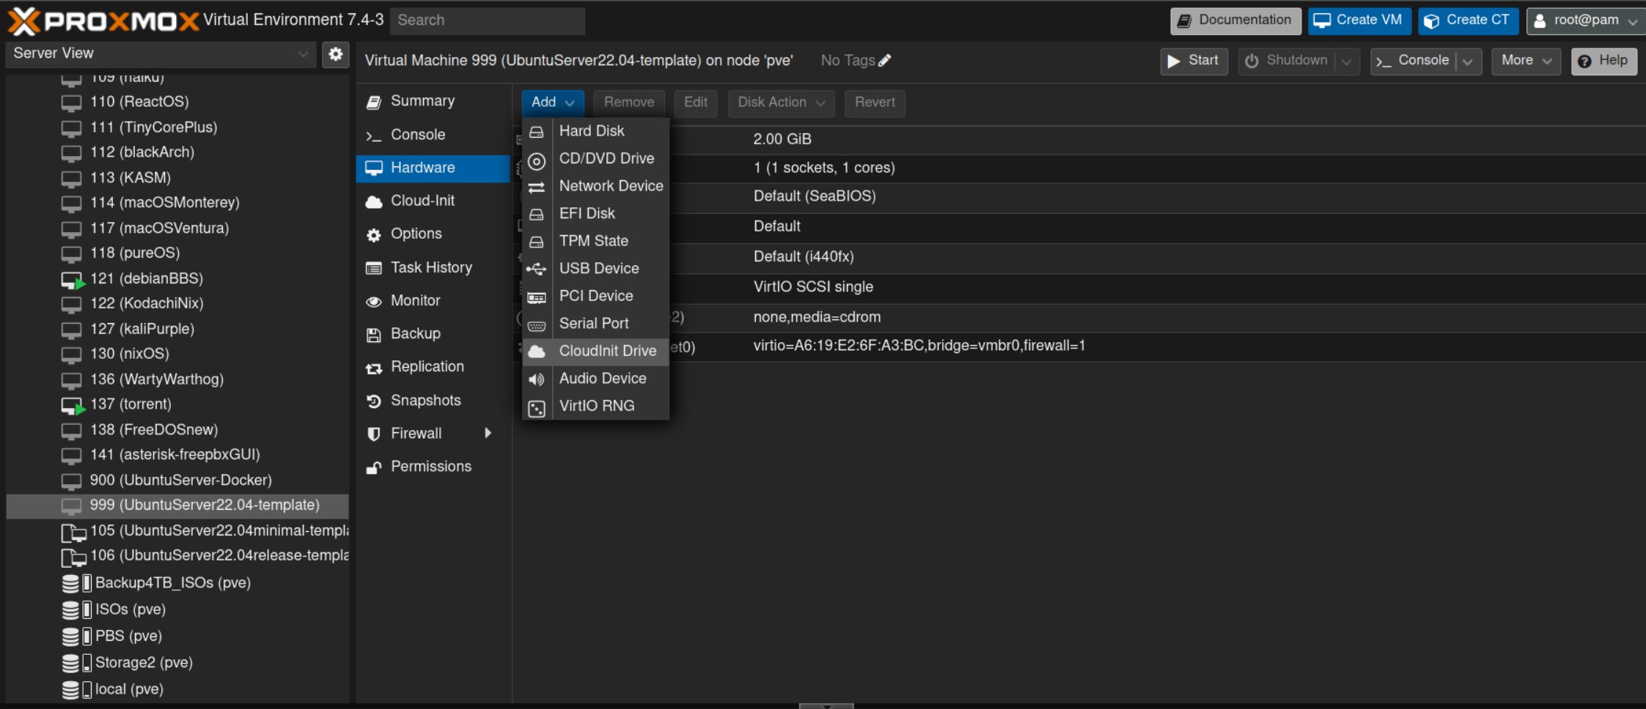This screenshot has height=709, width=1646.
Task: Click the VirtIO RNG dice icon
Action: [537, 408]
